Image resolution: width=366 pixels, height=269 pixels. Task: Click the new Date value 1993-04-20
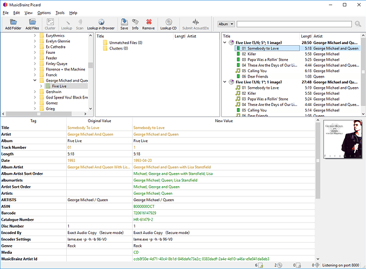143,160
